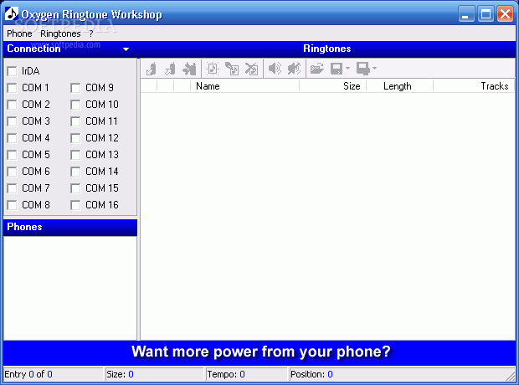Open the ? help menu

[x=91, y=33]
